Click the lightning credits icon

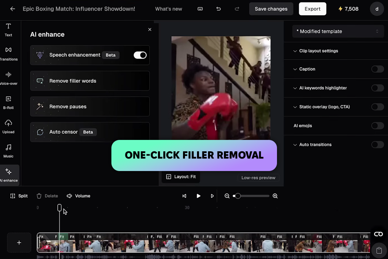tap(341, 9)
